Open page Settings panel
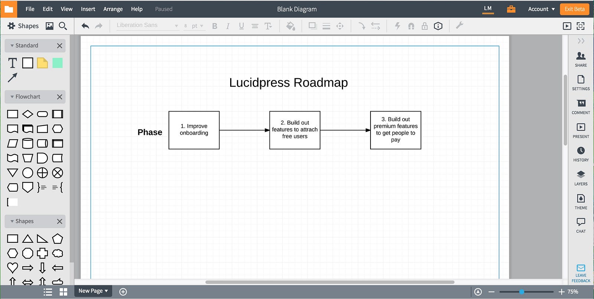Screen dimensions: 594x299 pyautogui.click(x=581, y=83)
